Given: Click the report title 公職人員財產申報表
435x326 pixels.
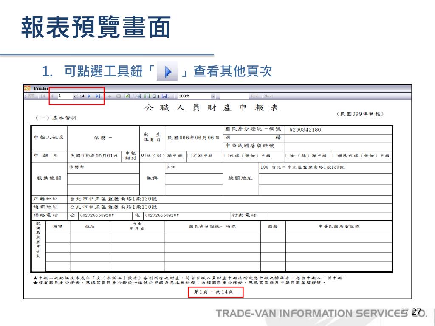Looking at the screenshot, I should pyautogui.click(x=212, y=107).
